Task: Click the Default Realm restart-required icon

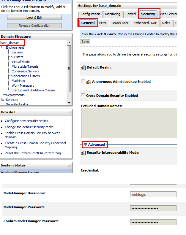Action: click(x=83, y=68)
